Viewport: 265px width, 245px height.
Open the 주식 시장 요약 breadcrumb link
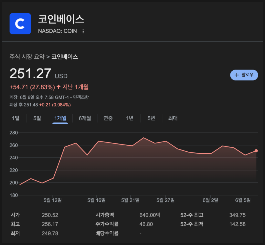[27, 57]
